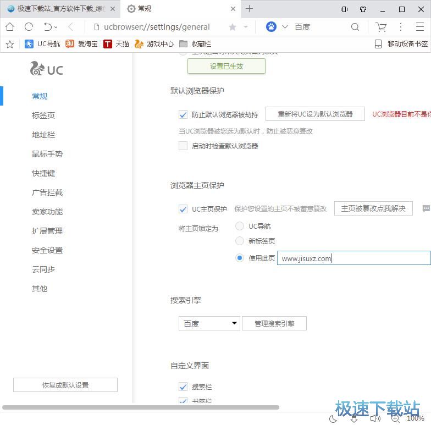Image resolution: width=431 pixels, height=425 pixels.
Task: Open UC导航 bookmark
Action: coord(42,44)
